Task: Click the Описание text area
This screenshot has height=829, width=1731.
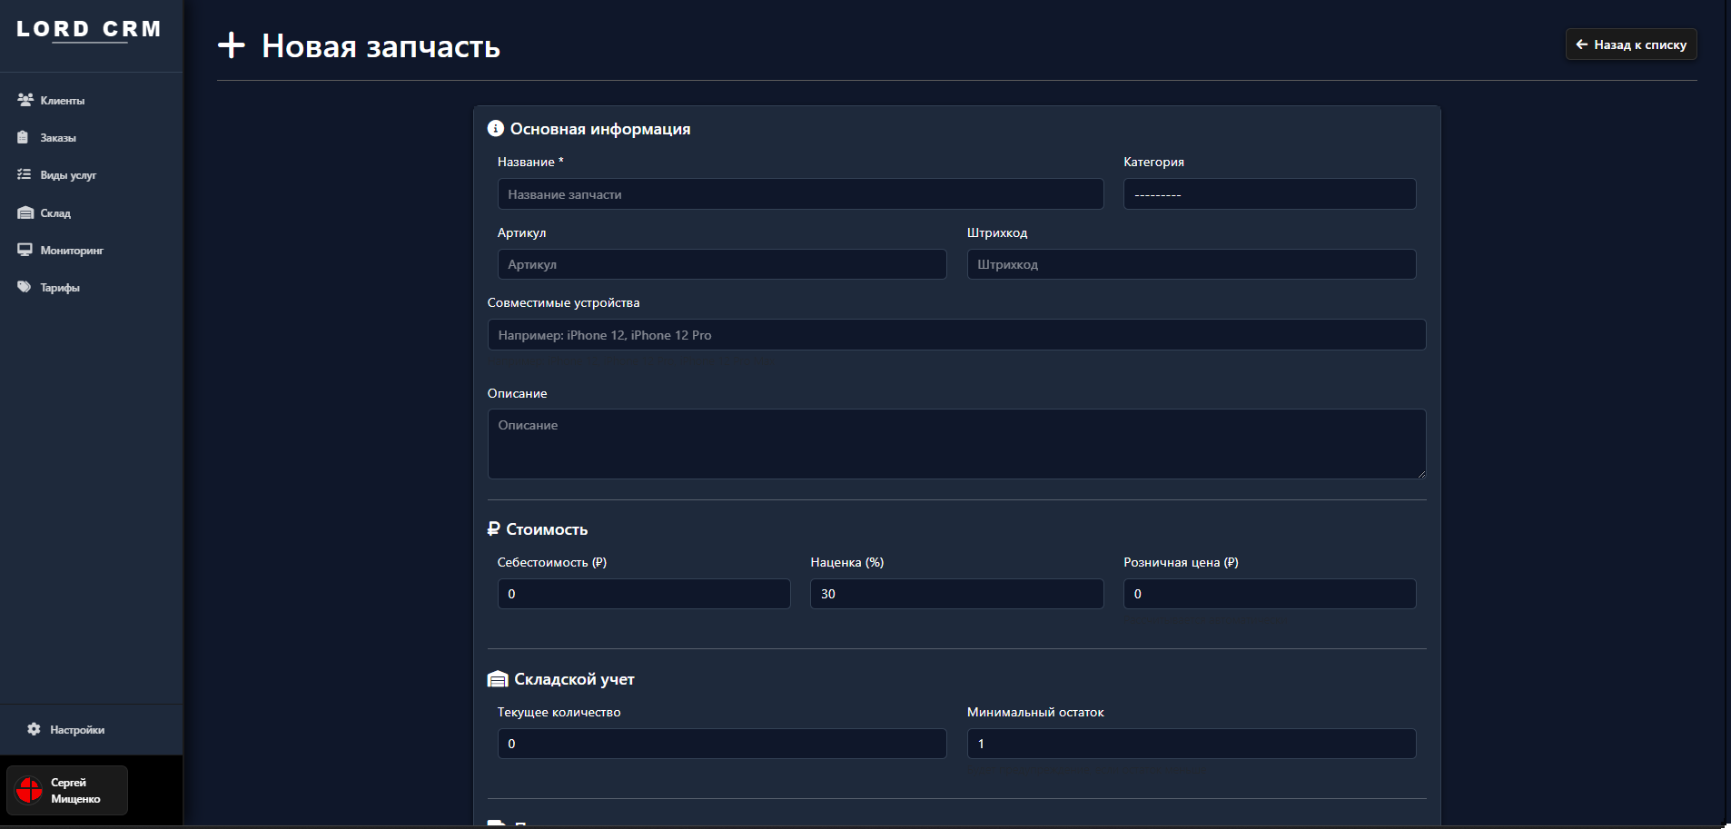Action: click(x=956, y=444)
